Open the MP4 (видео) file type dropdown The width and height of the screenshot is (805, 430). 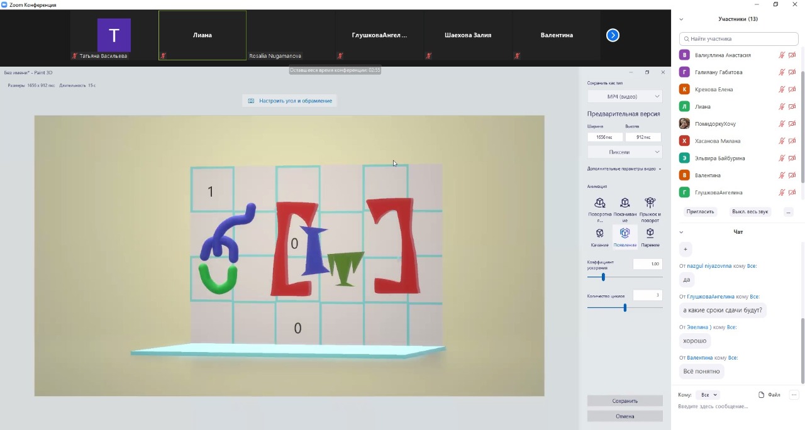pyautogui.click(x=625, y=96)
